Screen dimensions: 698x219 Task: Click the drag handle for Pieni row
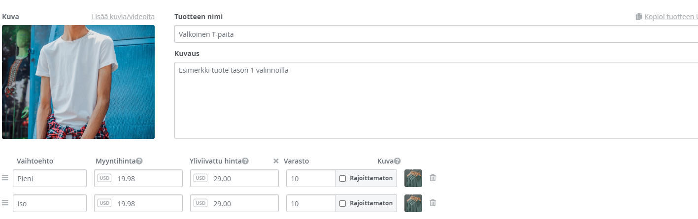point(5,178)
